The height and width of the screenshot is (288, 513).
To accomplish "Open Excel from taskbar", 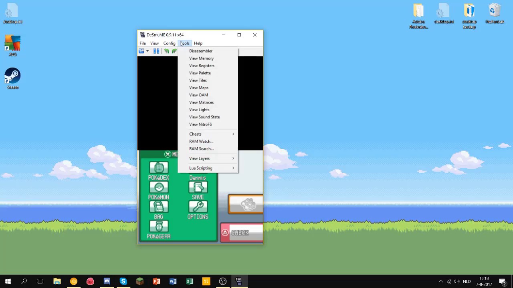I will [190, 282].
